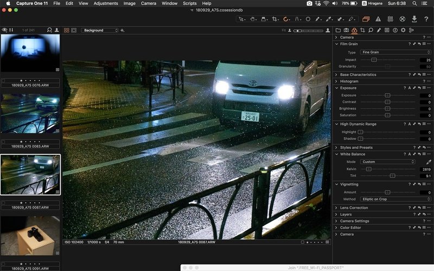Select the keystone correction tool
This screenshot has width=434, height=271.
[297, 19]
